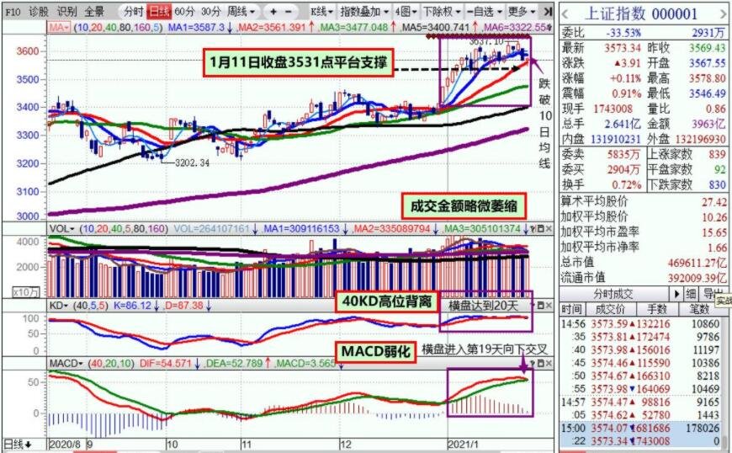Open the 识别 recognition menu
Viewport: 732px width, 453px height.
click(x=66, y=11)
